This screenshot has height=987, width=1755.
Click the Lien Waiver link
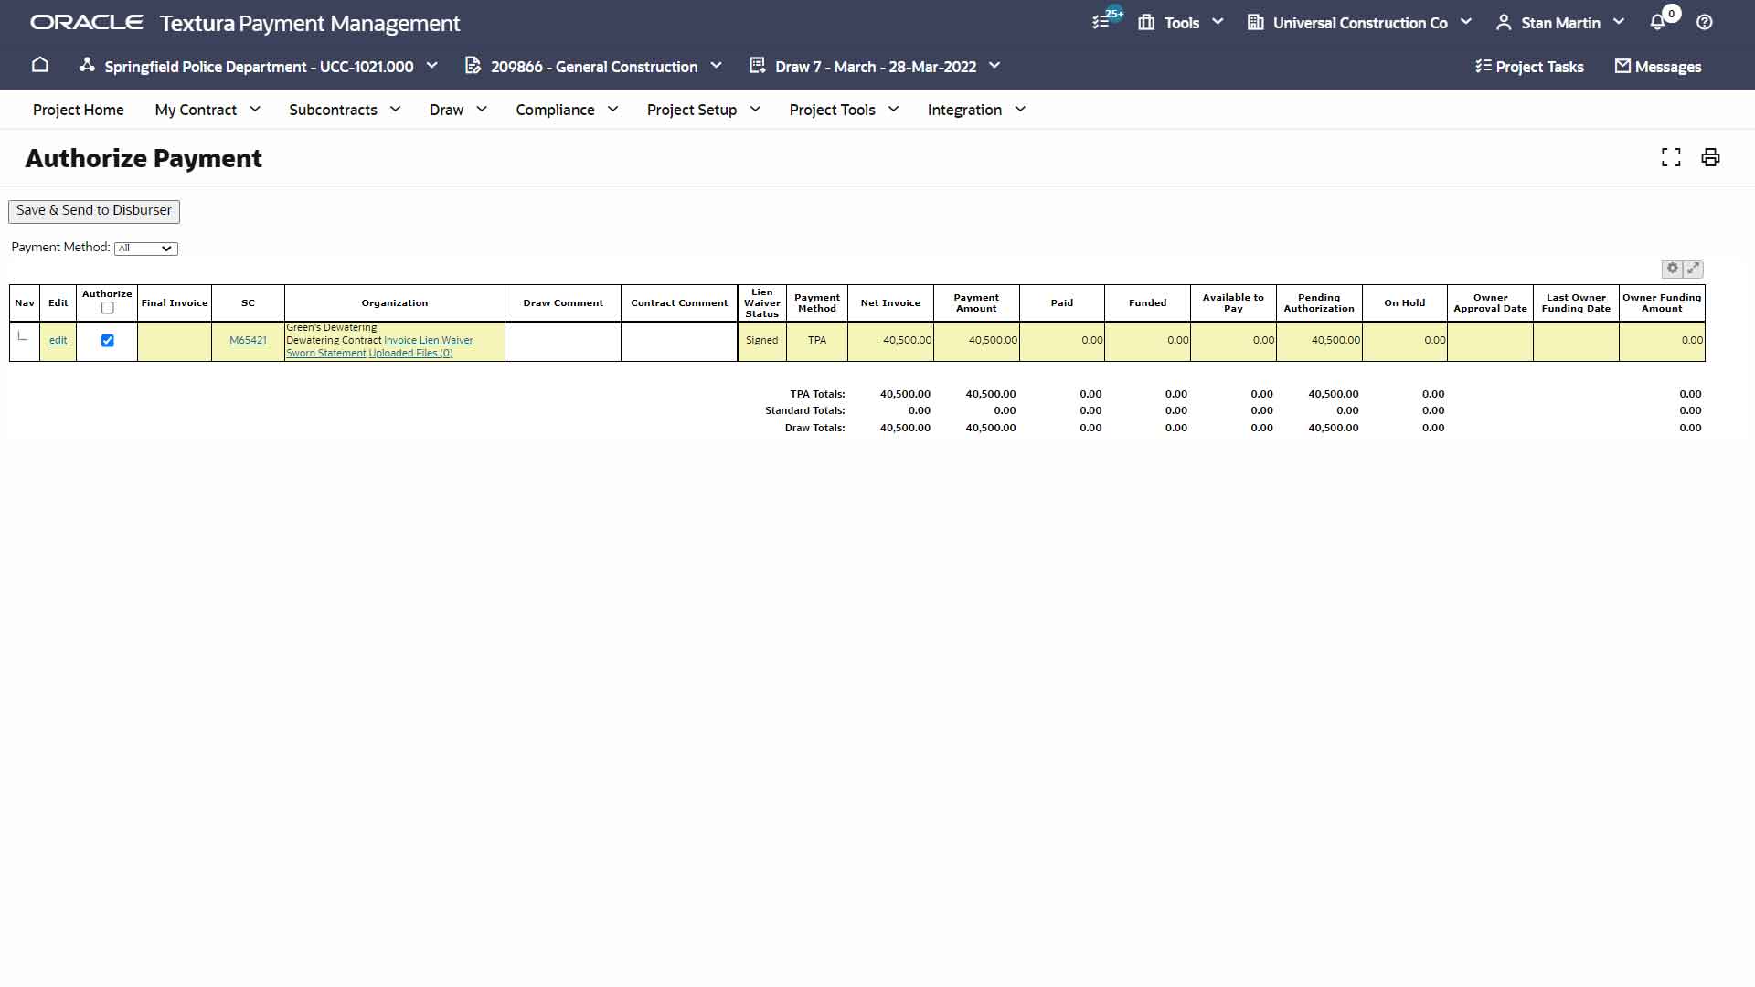[x=446, y=340]
